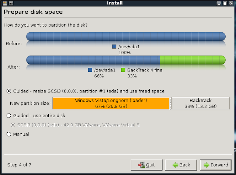Select Guided resize partition option

[x=9, y=91]
